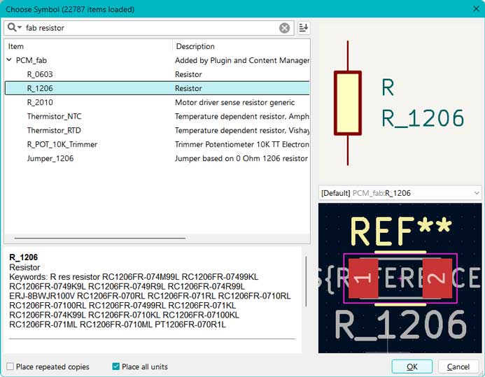485x377 pixels.
Task: Open the footprint selection dropdown
Action: click(400, 193)
